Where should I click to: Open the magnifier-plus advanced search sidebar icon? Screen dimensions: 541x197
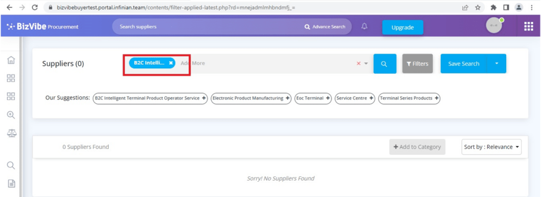(11, 115)
